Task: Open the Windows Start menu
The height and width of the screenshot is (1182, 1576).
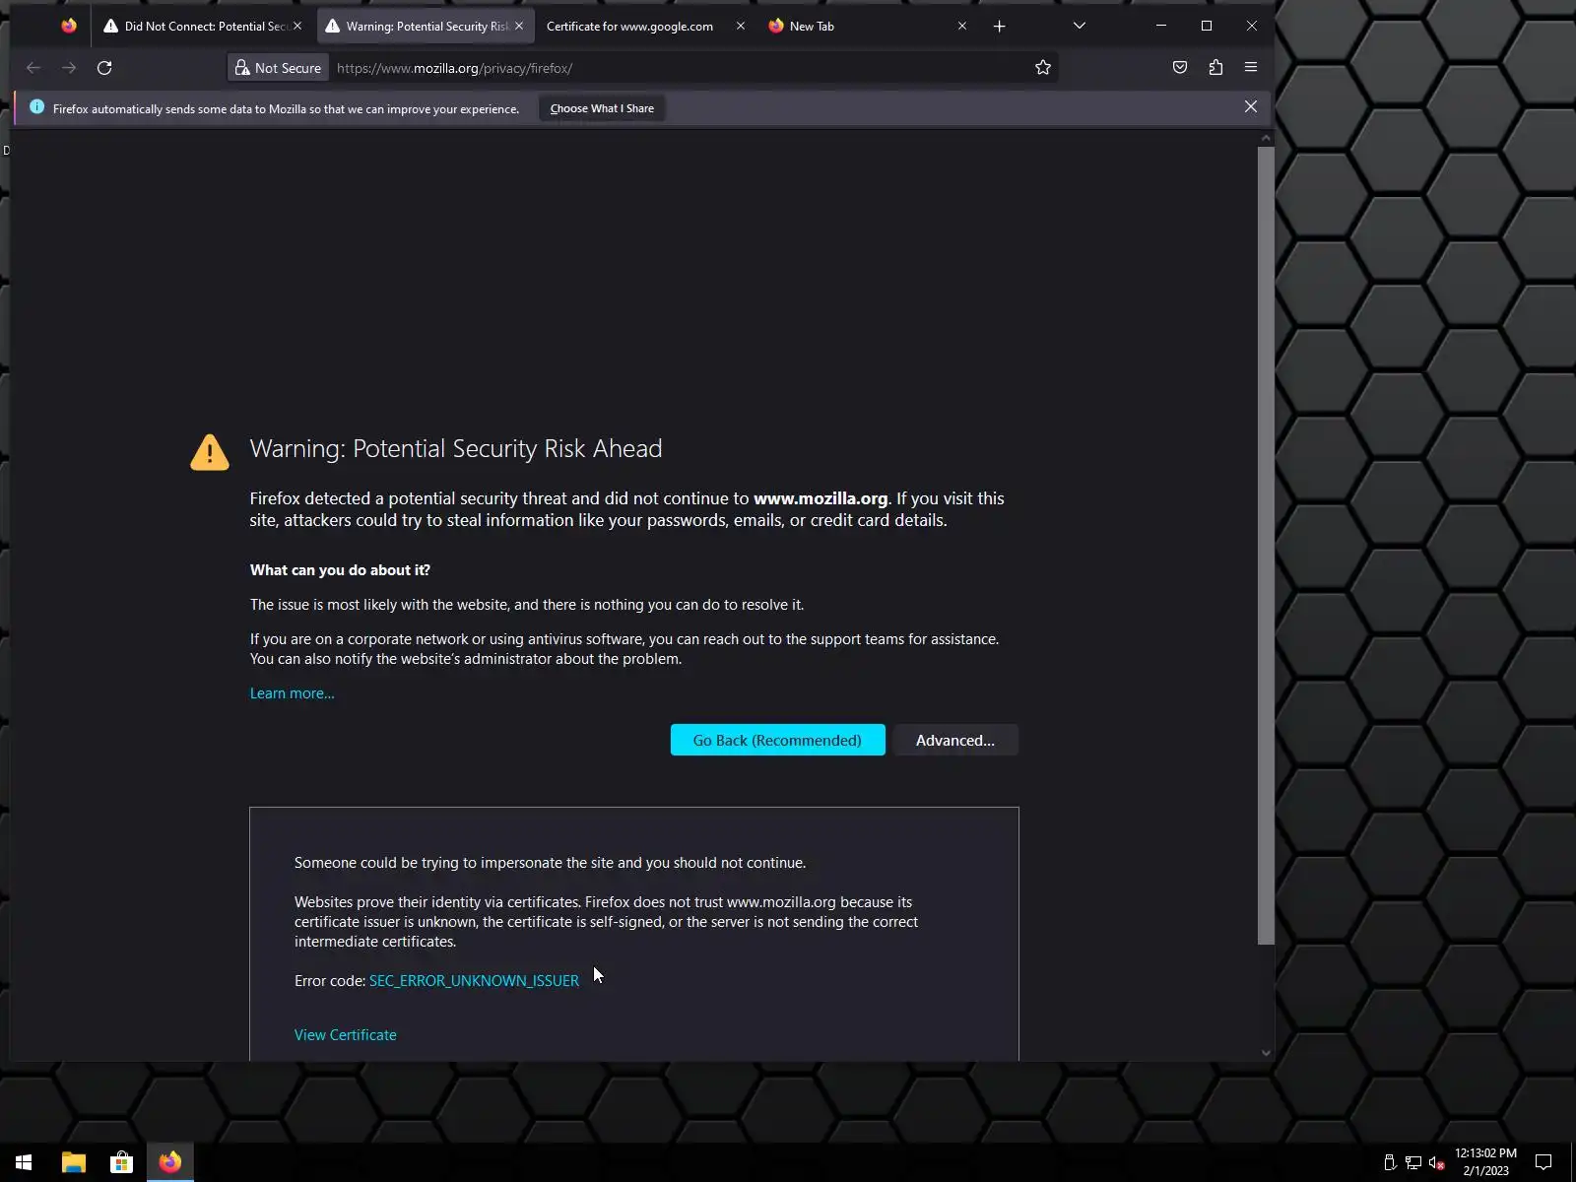Action: tap(24, 1162)
